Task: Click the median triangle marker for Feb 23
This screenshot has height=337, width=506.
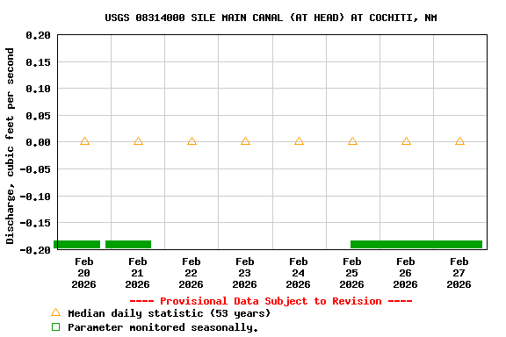Action: pos(245,141)
